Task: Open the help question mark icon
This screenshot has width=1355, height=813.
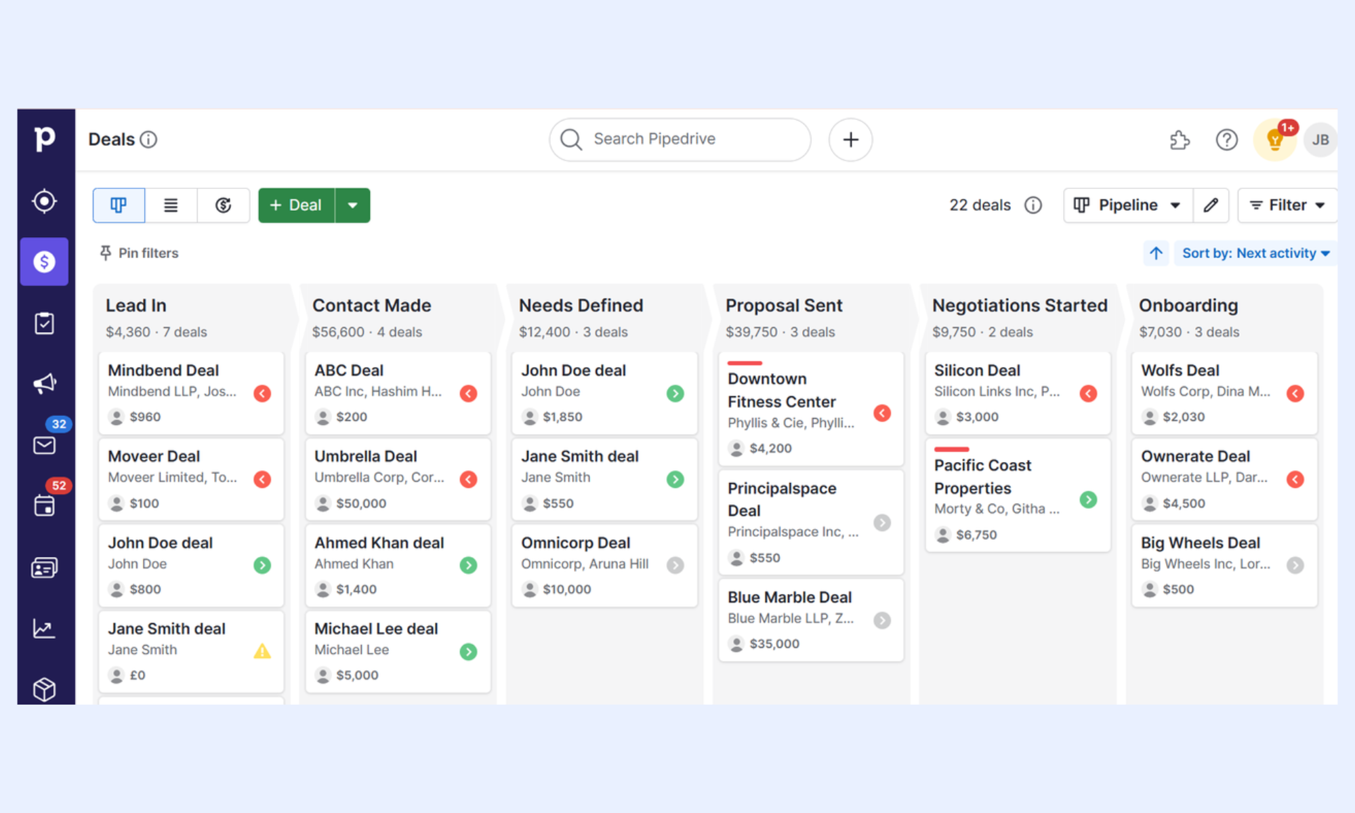Action: pyautogui.click(x=1226, y=140)
